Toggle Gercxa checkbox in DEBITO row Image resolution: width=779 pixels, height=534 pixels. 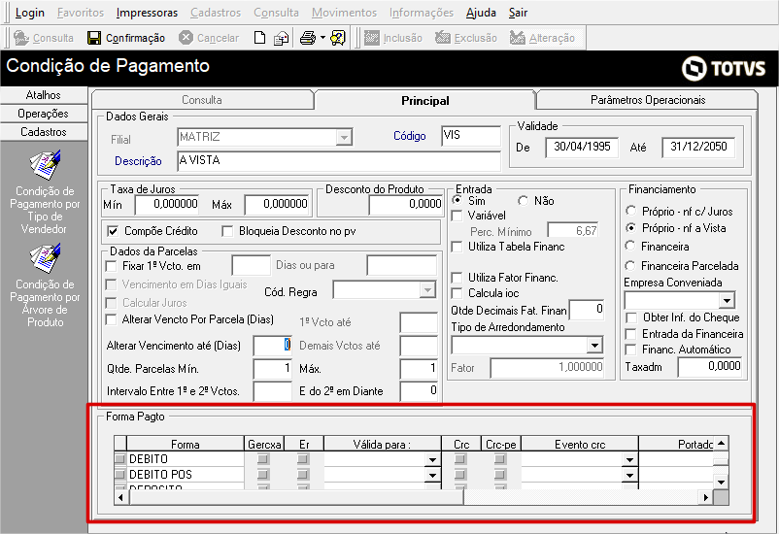(263, 459)
